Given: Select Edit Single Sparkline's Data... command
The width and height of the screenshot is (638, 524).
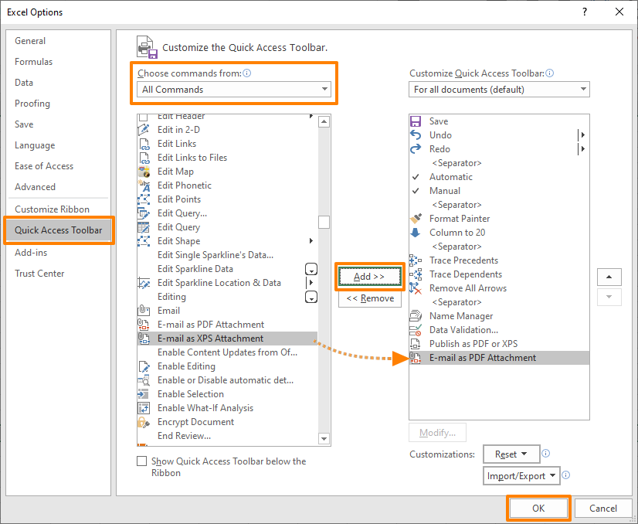Looking at the screenshot, I should (227, 255).
